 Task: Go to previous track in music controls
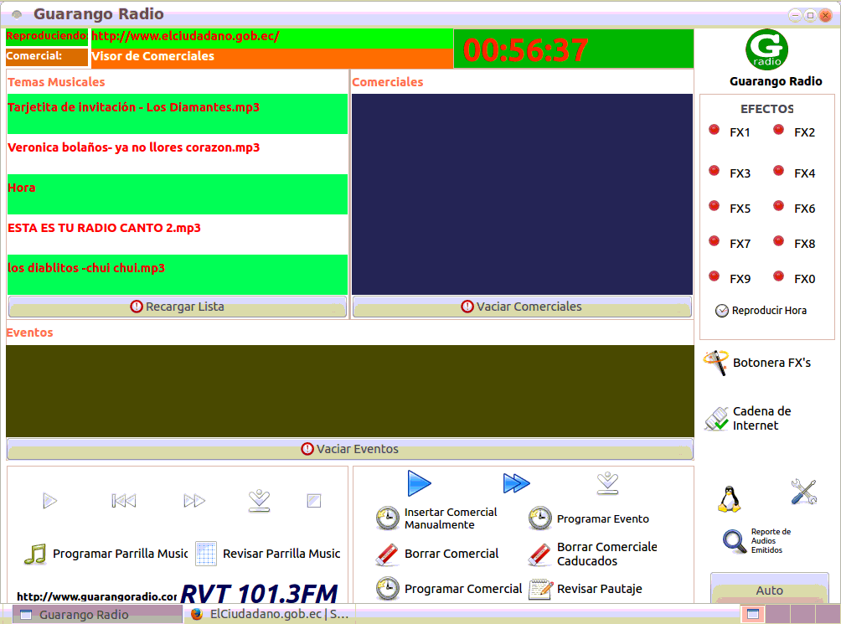click(123, 501)
